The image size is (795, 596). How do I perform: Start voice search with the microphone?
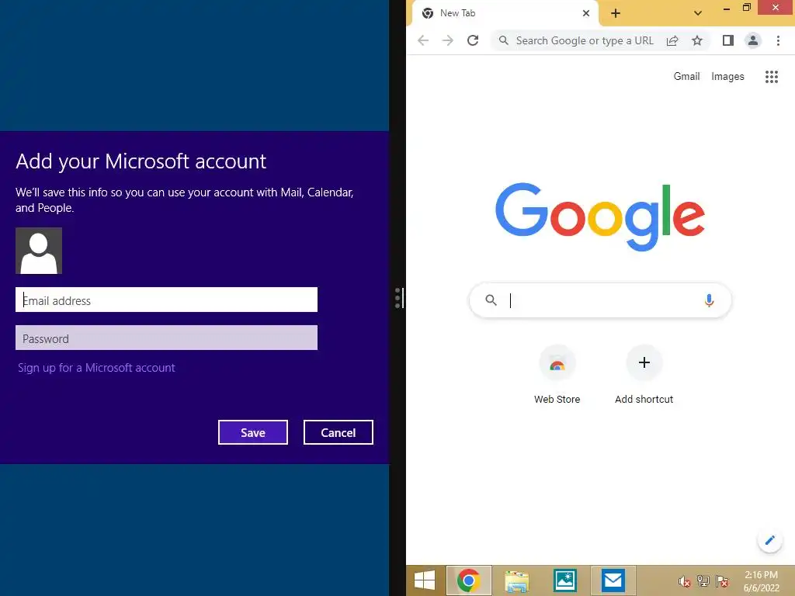point(709,300)
